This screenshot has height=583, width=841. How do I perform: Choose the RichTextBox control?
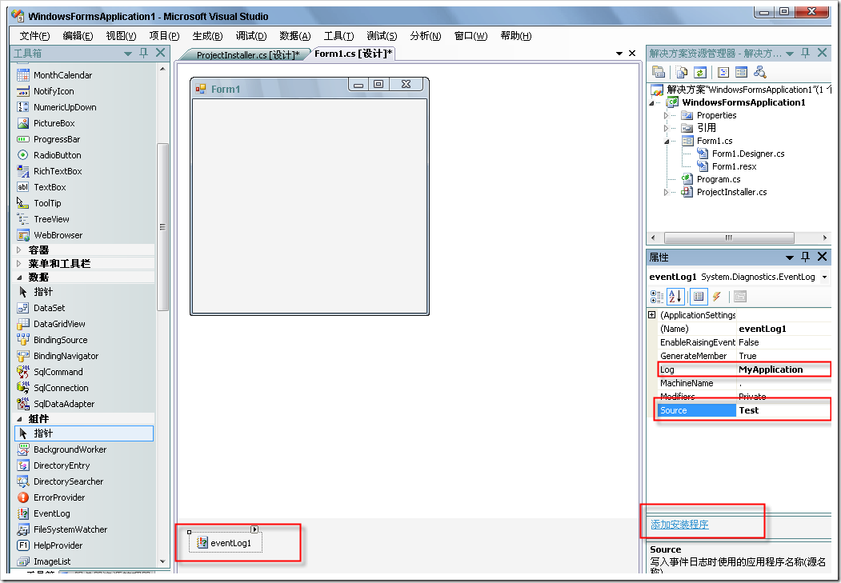click(58, 171)
